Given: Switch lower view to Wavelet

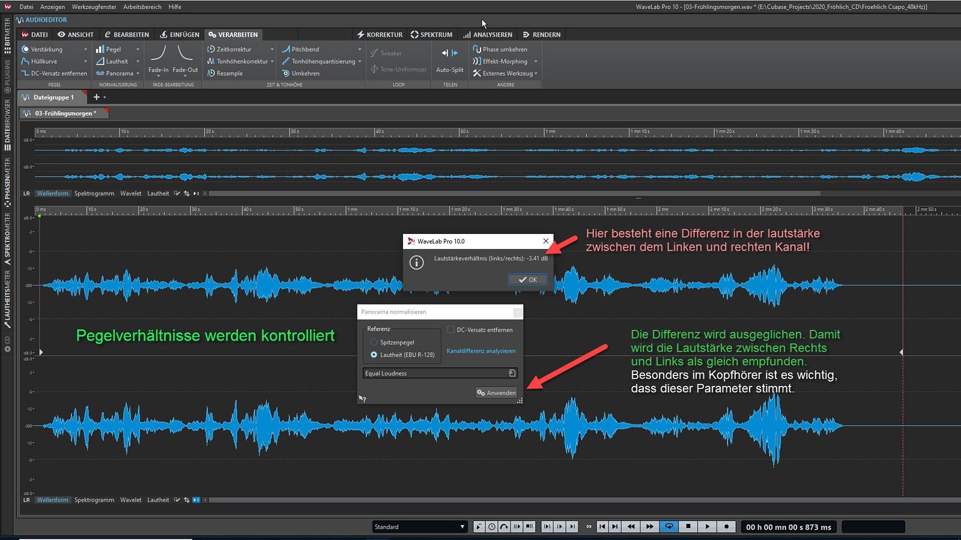Looking at the screenshot, I should tap(131, 500).
